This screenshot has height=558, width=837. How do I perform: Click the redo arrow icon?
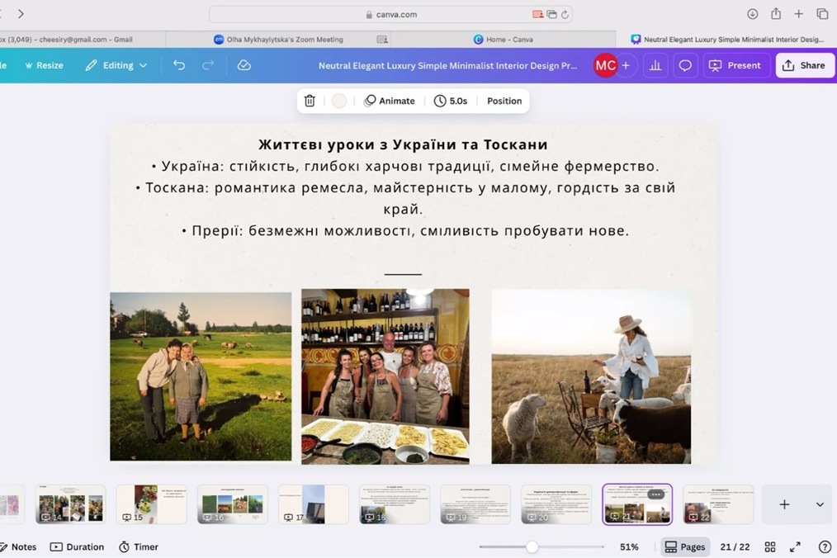[208, 65]
